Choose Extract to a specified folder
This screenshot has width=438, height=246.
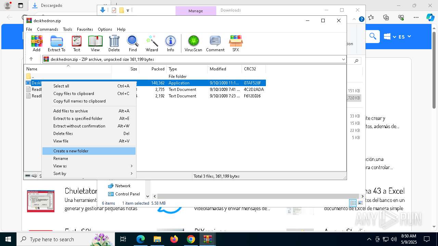pos(89,119)
